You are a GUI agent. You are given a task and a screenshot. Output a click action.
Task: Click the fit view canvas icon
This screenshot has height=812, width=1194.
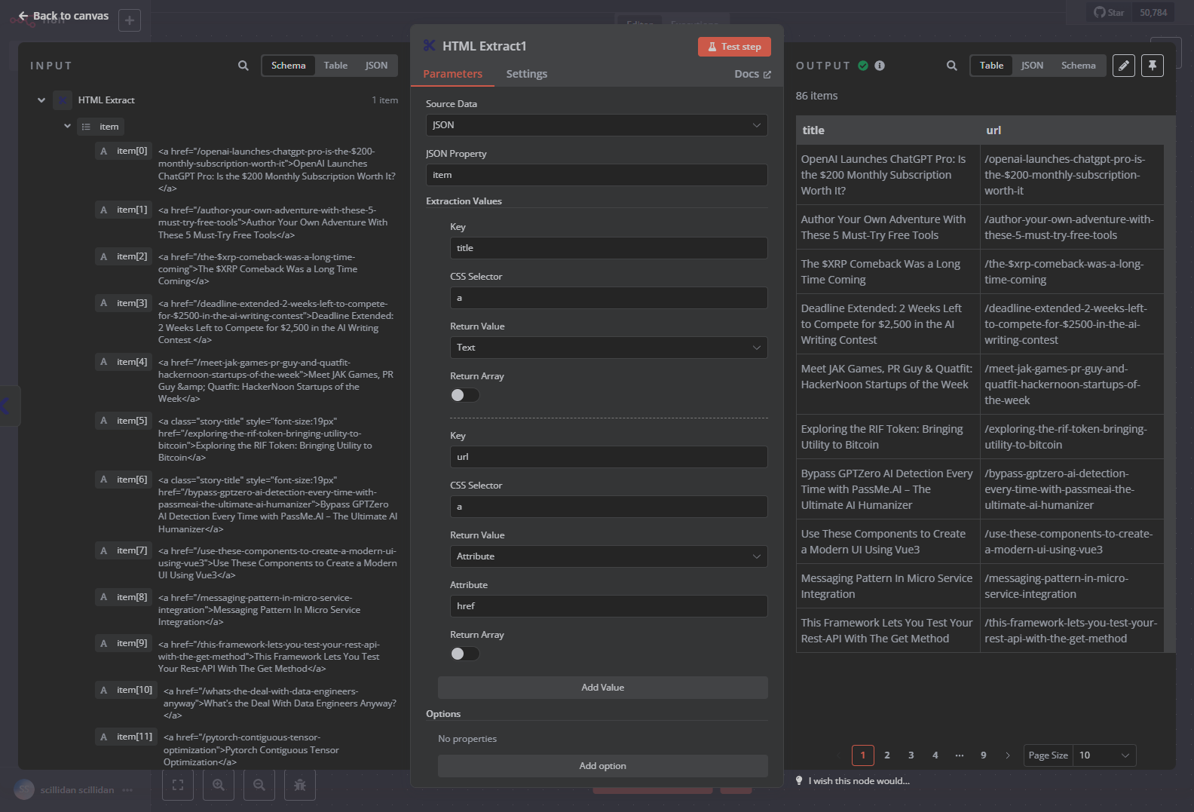click(178, 785)
